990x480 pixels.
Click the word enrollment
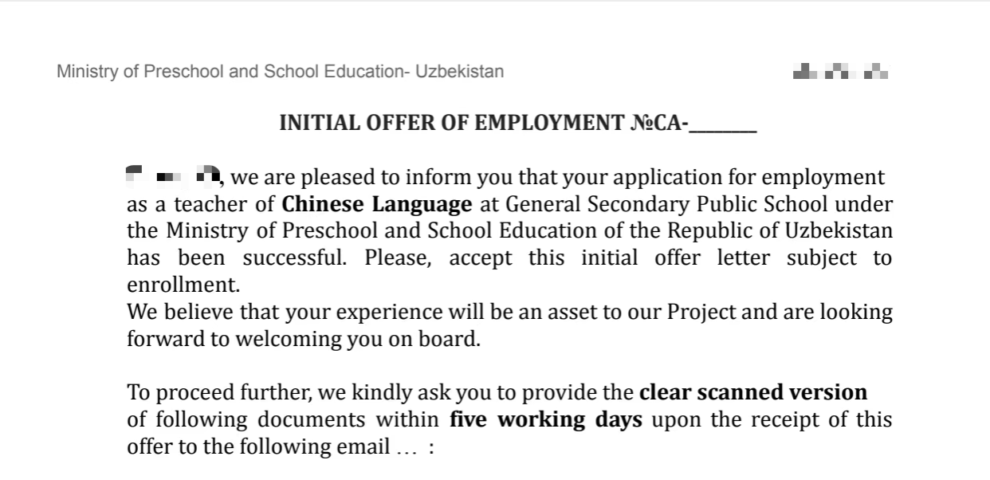tap(183, 285)
